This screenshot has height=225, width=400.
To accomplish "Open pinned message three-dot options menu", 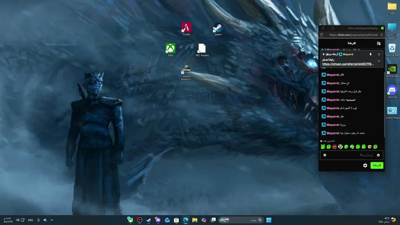I will (379, 54).
